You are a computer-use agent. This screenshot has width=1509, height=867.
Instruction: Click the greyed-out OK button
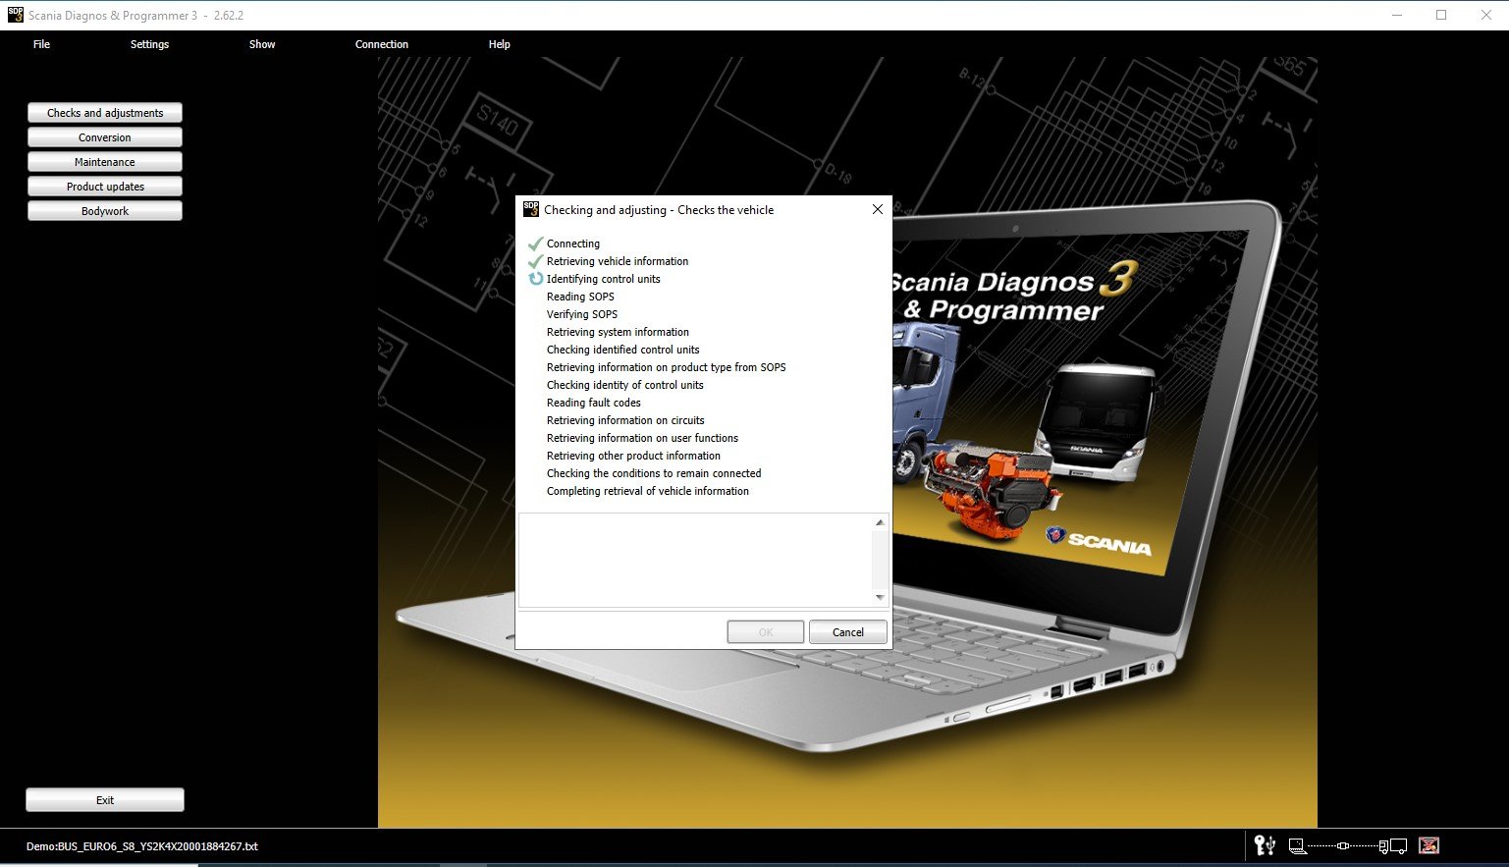click(766, 632)
